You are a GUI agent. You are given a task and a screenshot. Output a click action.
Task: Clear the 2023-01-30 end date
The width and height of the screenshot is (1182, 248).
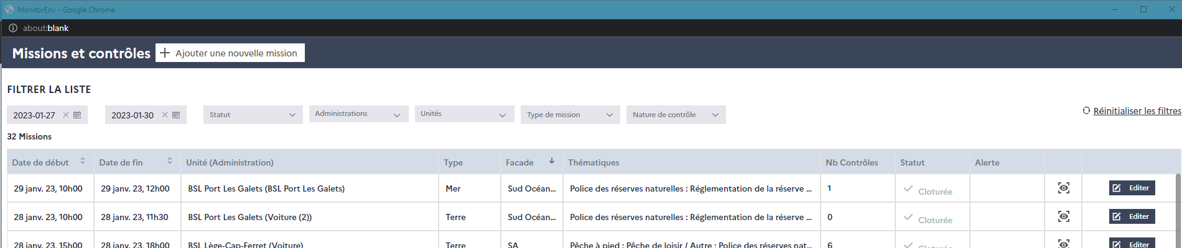(165, 115)
